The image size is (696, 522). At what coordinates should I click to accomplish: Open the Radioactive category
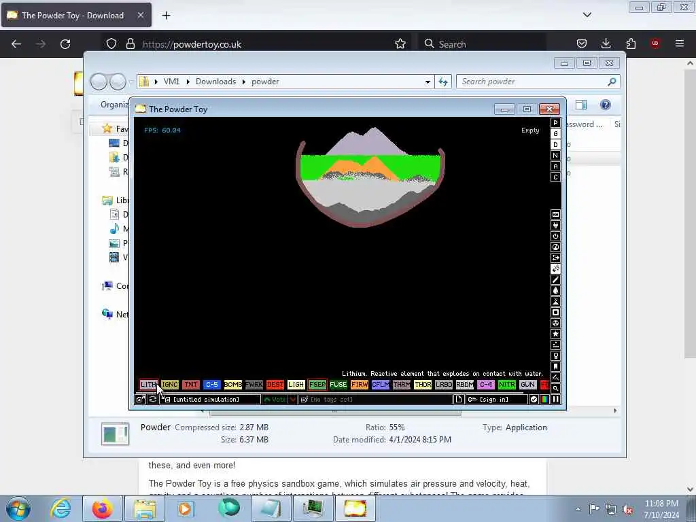coord(555,323)
